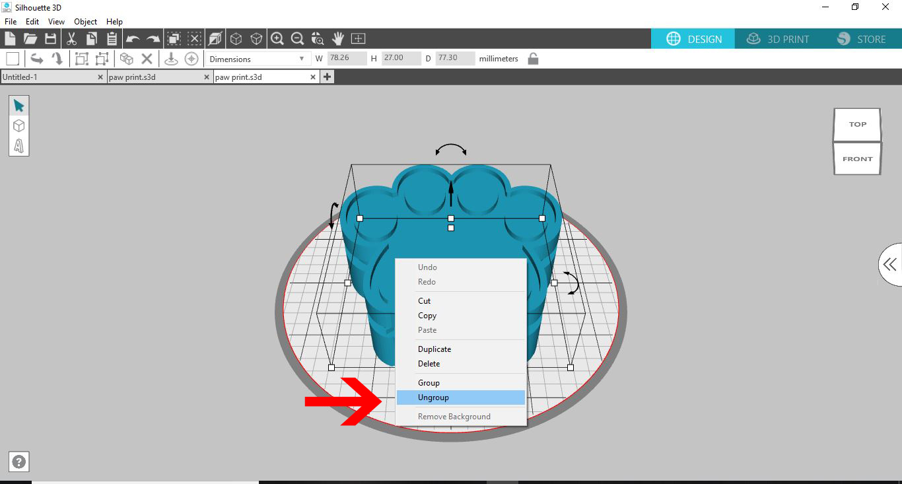Image resolution: width=902 pixels, height=484 pixels.
Task: Toggle the aspect ratio lock icon
Action: coord(533,59)
